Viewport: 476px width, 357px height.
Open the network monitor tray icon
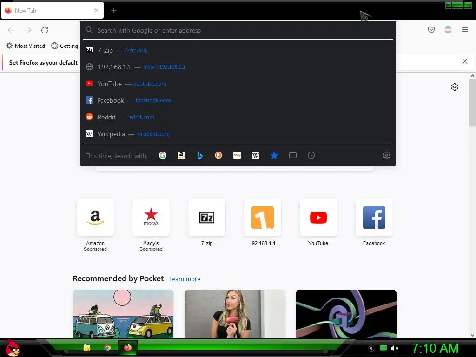[383, 348]
